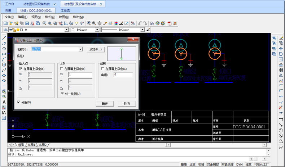Viewport: 285px width, 167px height.
Task: Toggle 在屏幕上指定(S) insertion point checkbox
Action: (x=21, y=69)
